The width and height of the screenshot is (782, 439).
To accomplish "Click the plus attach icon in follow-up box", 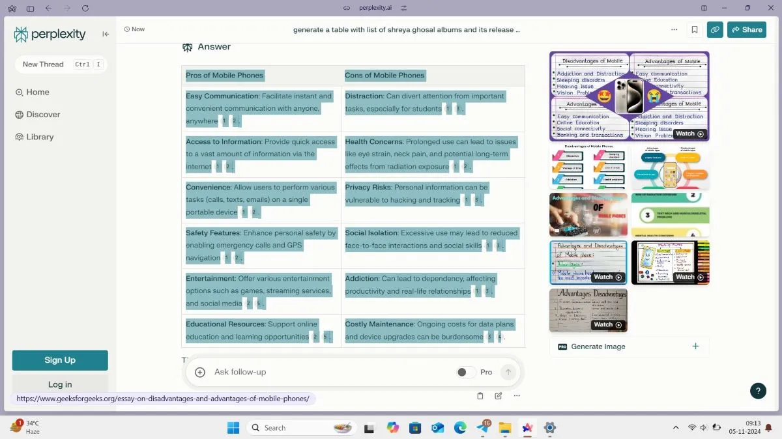I will click(x=200, y=372).
